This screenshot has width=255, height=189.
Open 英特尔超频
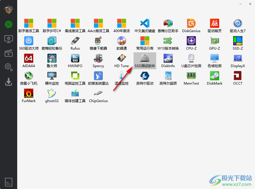coord(168,78)
